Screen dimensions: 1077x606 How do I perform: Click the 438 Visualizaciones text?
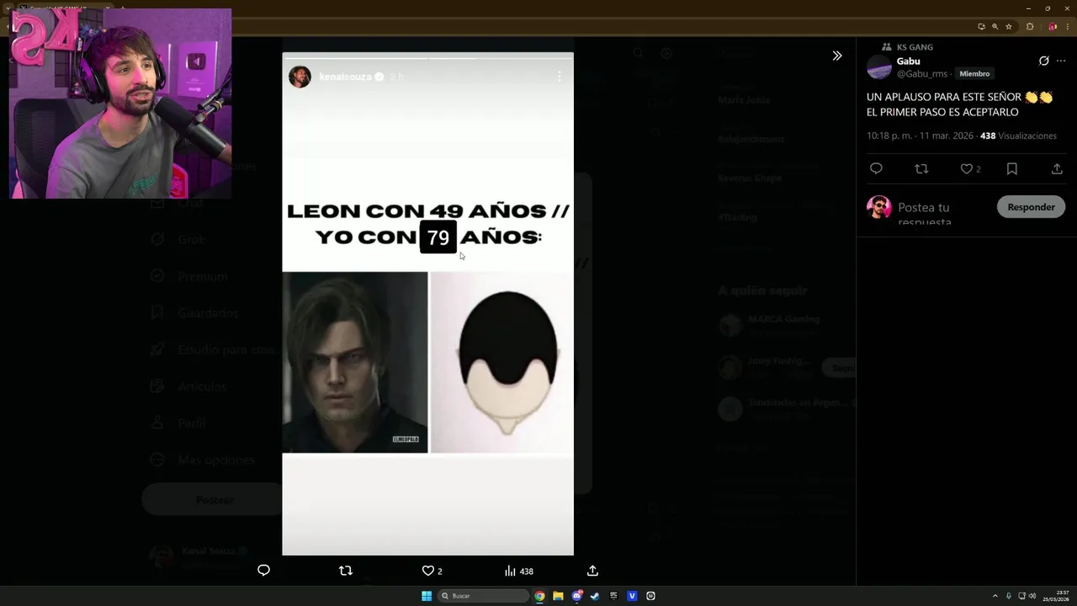(1018, 136)
